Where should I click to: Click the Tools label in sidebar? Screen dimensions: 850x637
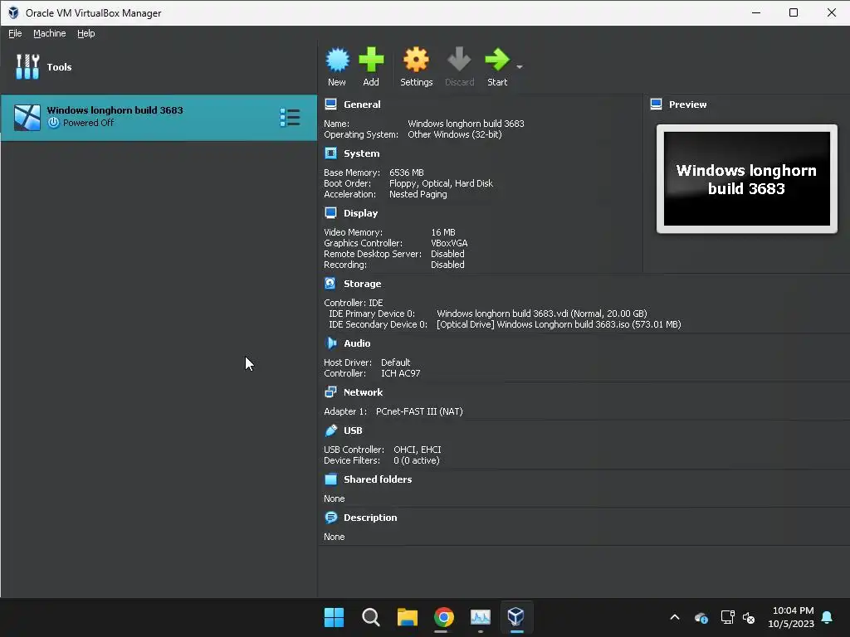coord(59,67)
